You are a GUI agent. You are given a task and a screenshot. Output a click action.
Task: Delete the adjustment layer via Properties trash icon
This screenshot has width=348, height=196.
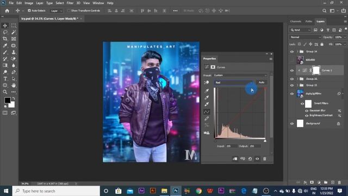(265, 159)
